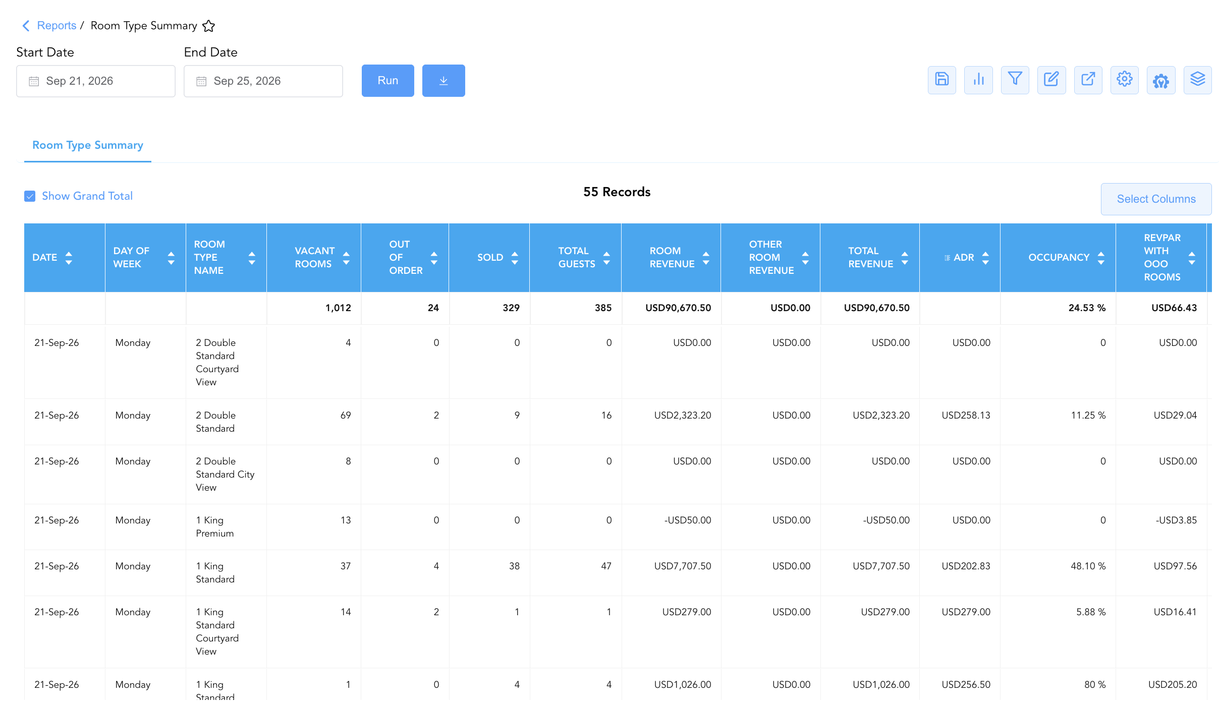Toggle the Show Grand Total checkbox
Viewport: 1219px width, 706px height.
(x=30, y=196)
